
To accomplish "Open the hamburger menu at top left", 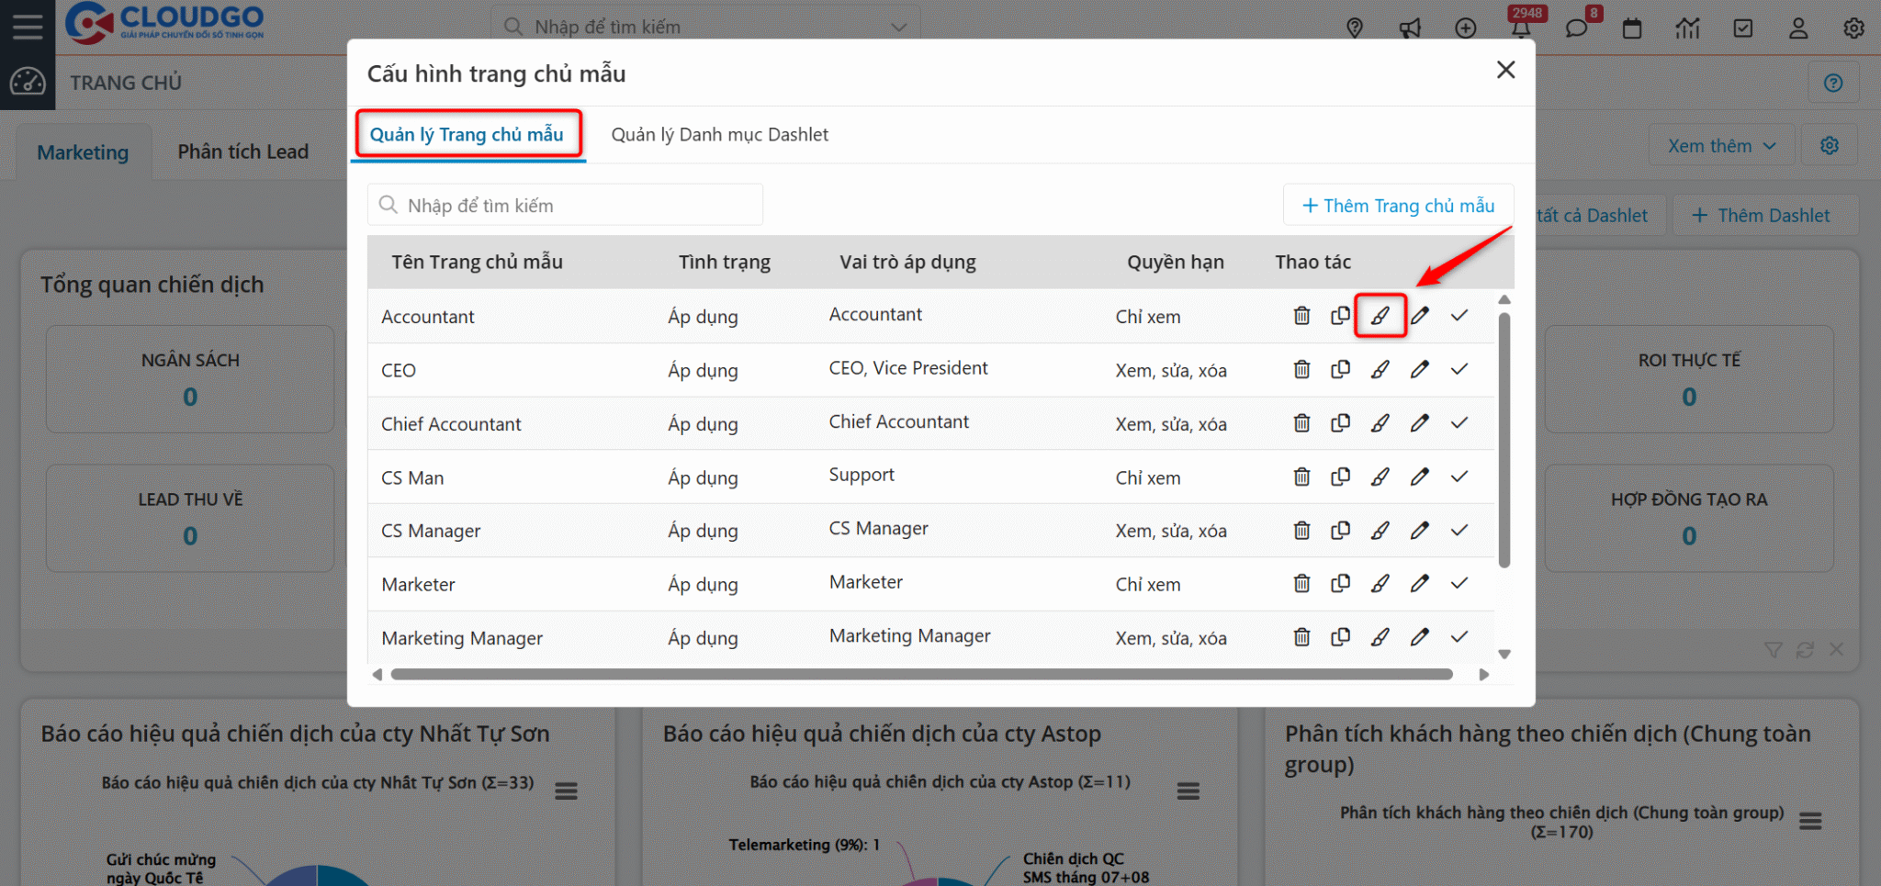I will [28, 27].
